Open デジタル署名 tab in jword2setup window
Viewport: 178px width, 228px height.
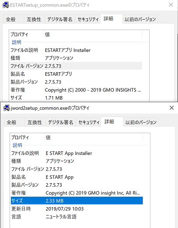61,122
